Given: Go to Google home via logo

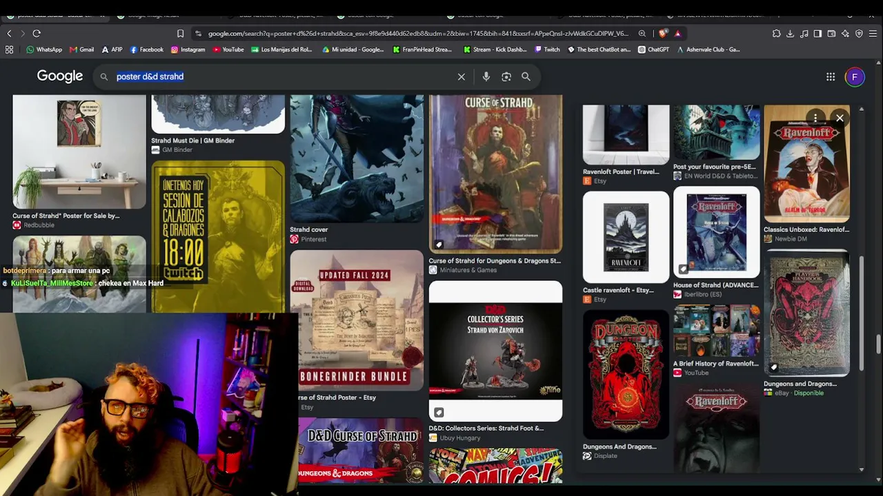Looking at the screenshot, I should tap(60, 76).
